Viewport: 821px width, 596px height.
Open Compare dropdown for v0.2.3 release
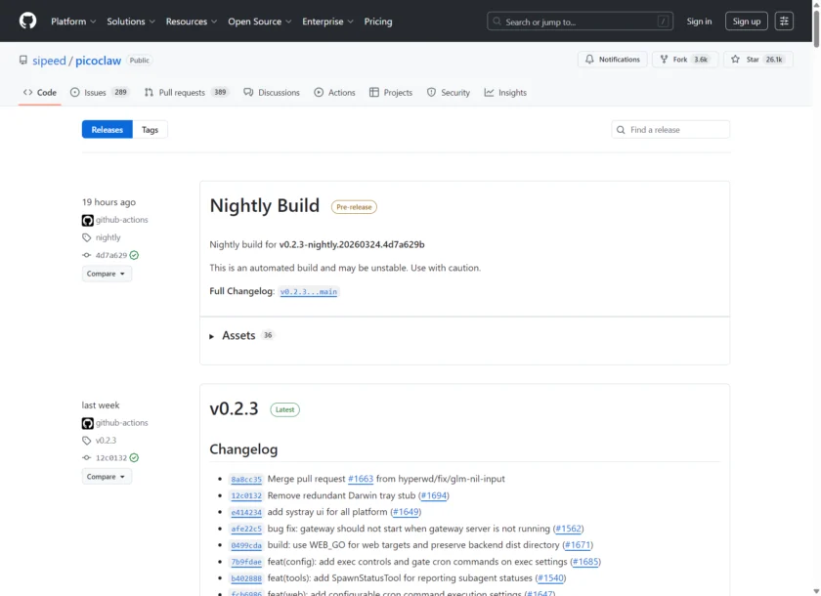(x=107, y=476)
